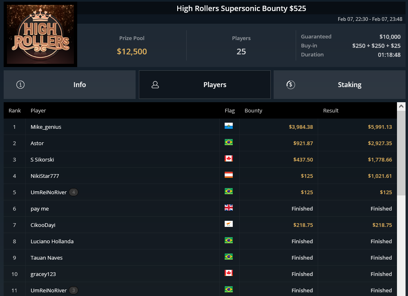Select player Mike_genius
This screenshot has height=296, width=408.
pos(46,127)
